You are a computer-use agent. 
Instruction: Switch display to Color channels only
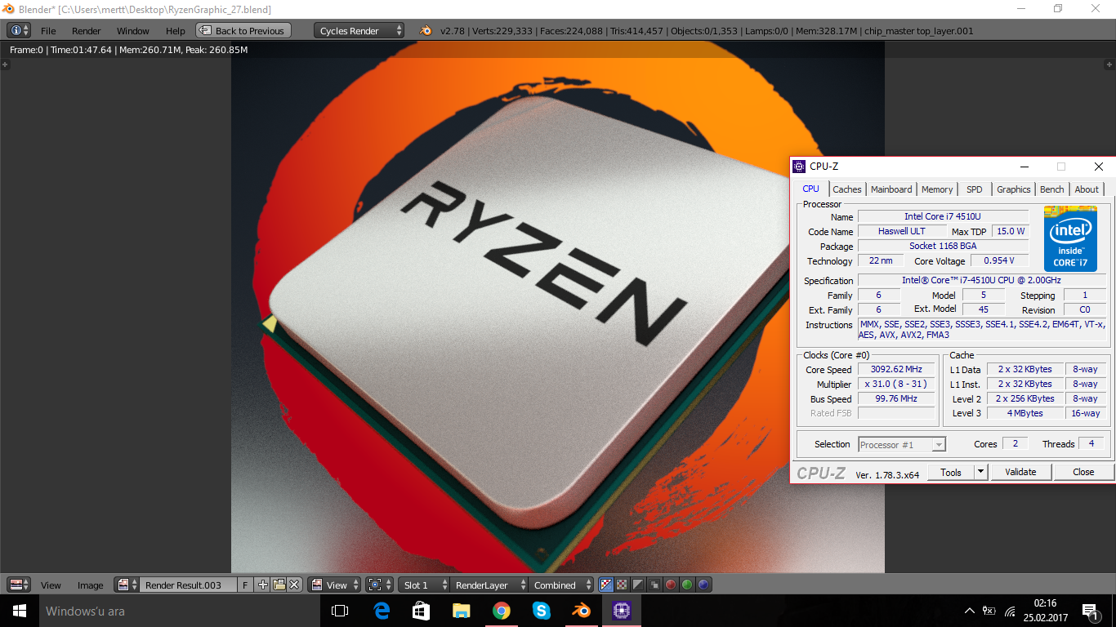[622, 585]
